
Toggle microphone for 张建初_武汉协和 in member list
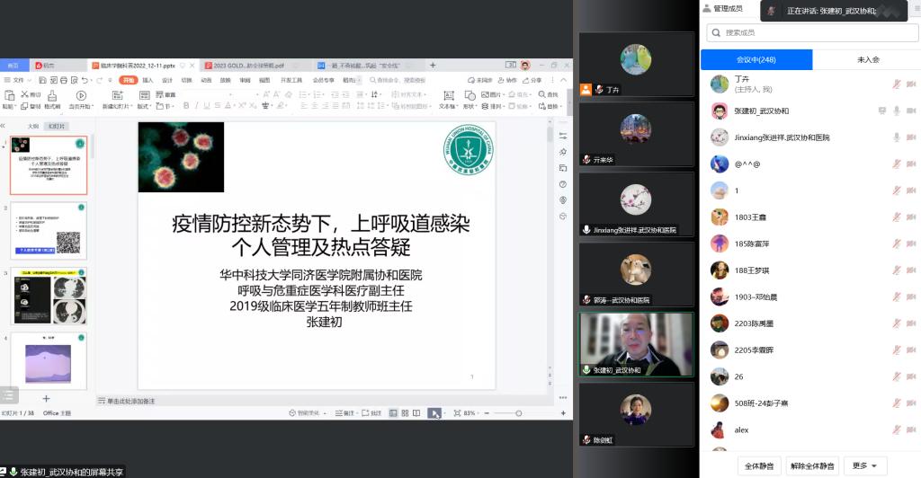coord(897,111)
